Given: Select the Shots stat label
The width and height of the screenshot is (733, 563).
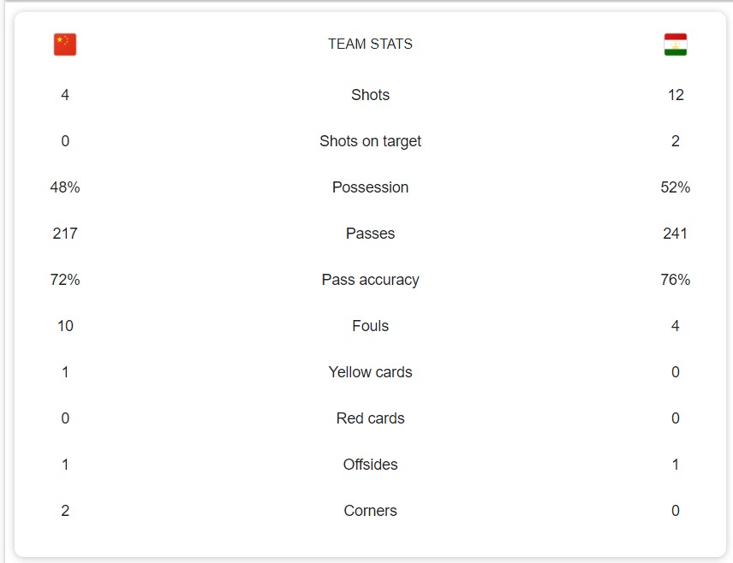Looking at the screenshot, I should pyautogui.click(x=370, y=95).
